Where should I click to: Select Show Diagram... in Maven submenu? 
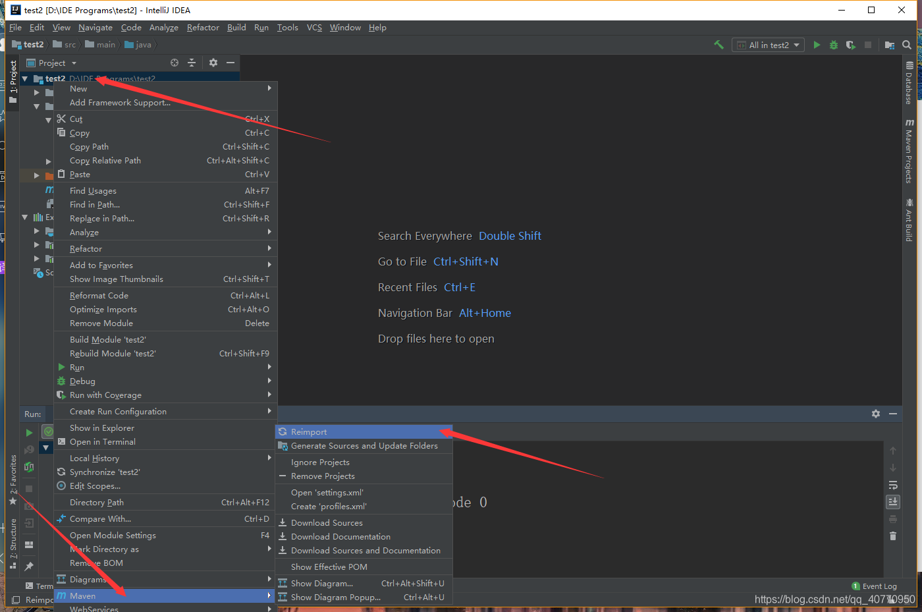click(364, 584)
